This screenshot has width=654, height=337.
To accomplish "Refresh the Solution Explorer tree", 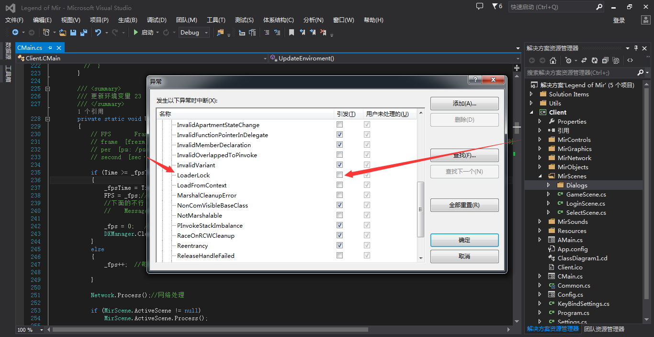I will pos(594,60).
